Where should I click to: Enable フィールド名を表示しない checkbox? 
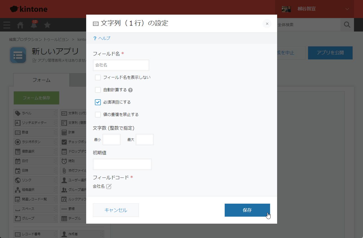click(98, 77)
